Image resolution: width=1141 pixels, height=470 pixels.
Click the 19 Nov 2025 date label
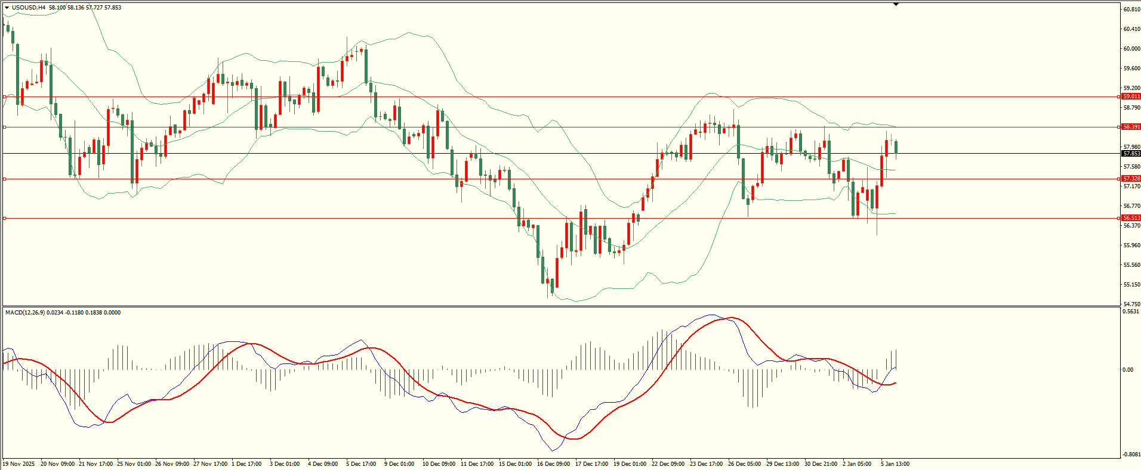point(18,464)
